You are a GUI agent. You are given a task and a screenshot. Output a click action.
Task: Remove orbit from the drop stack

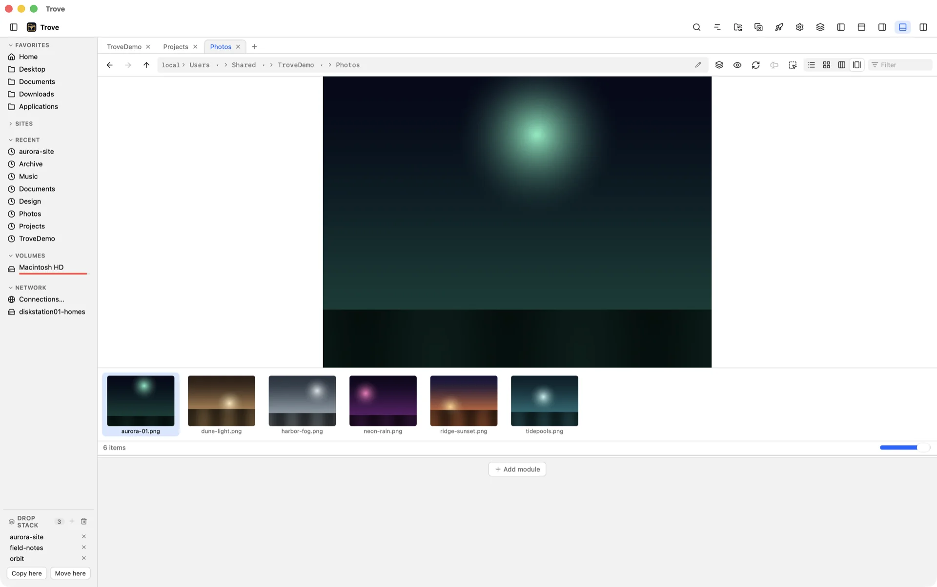[x=84, y=558]
